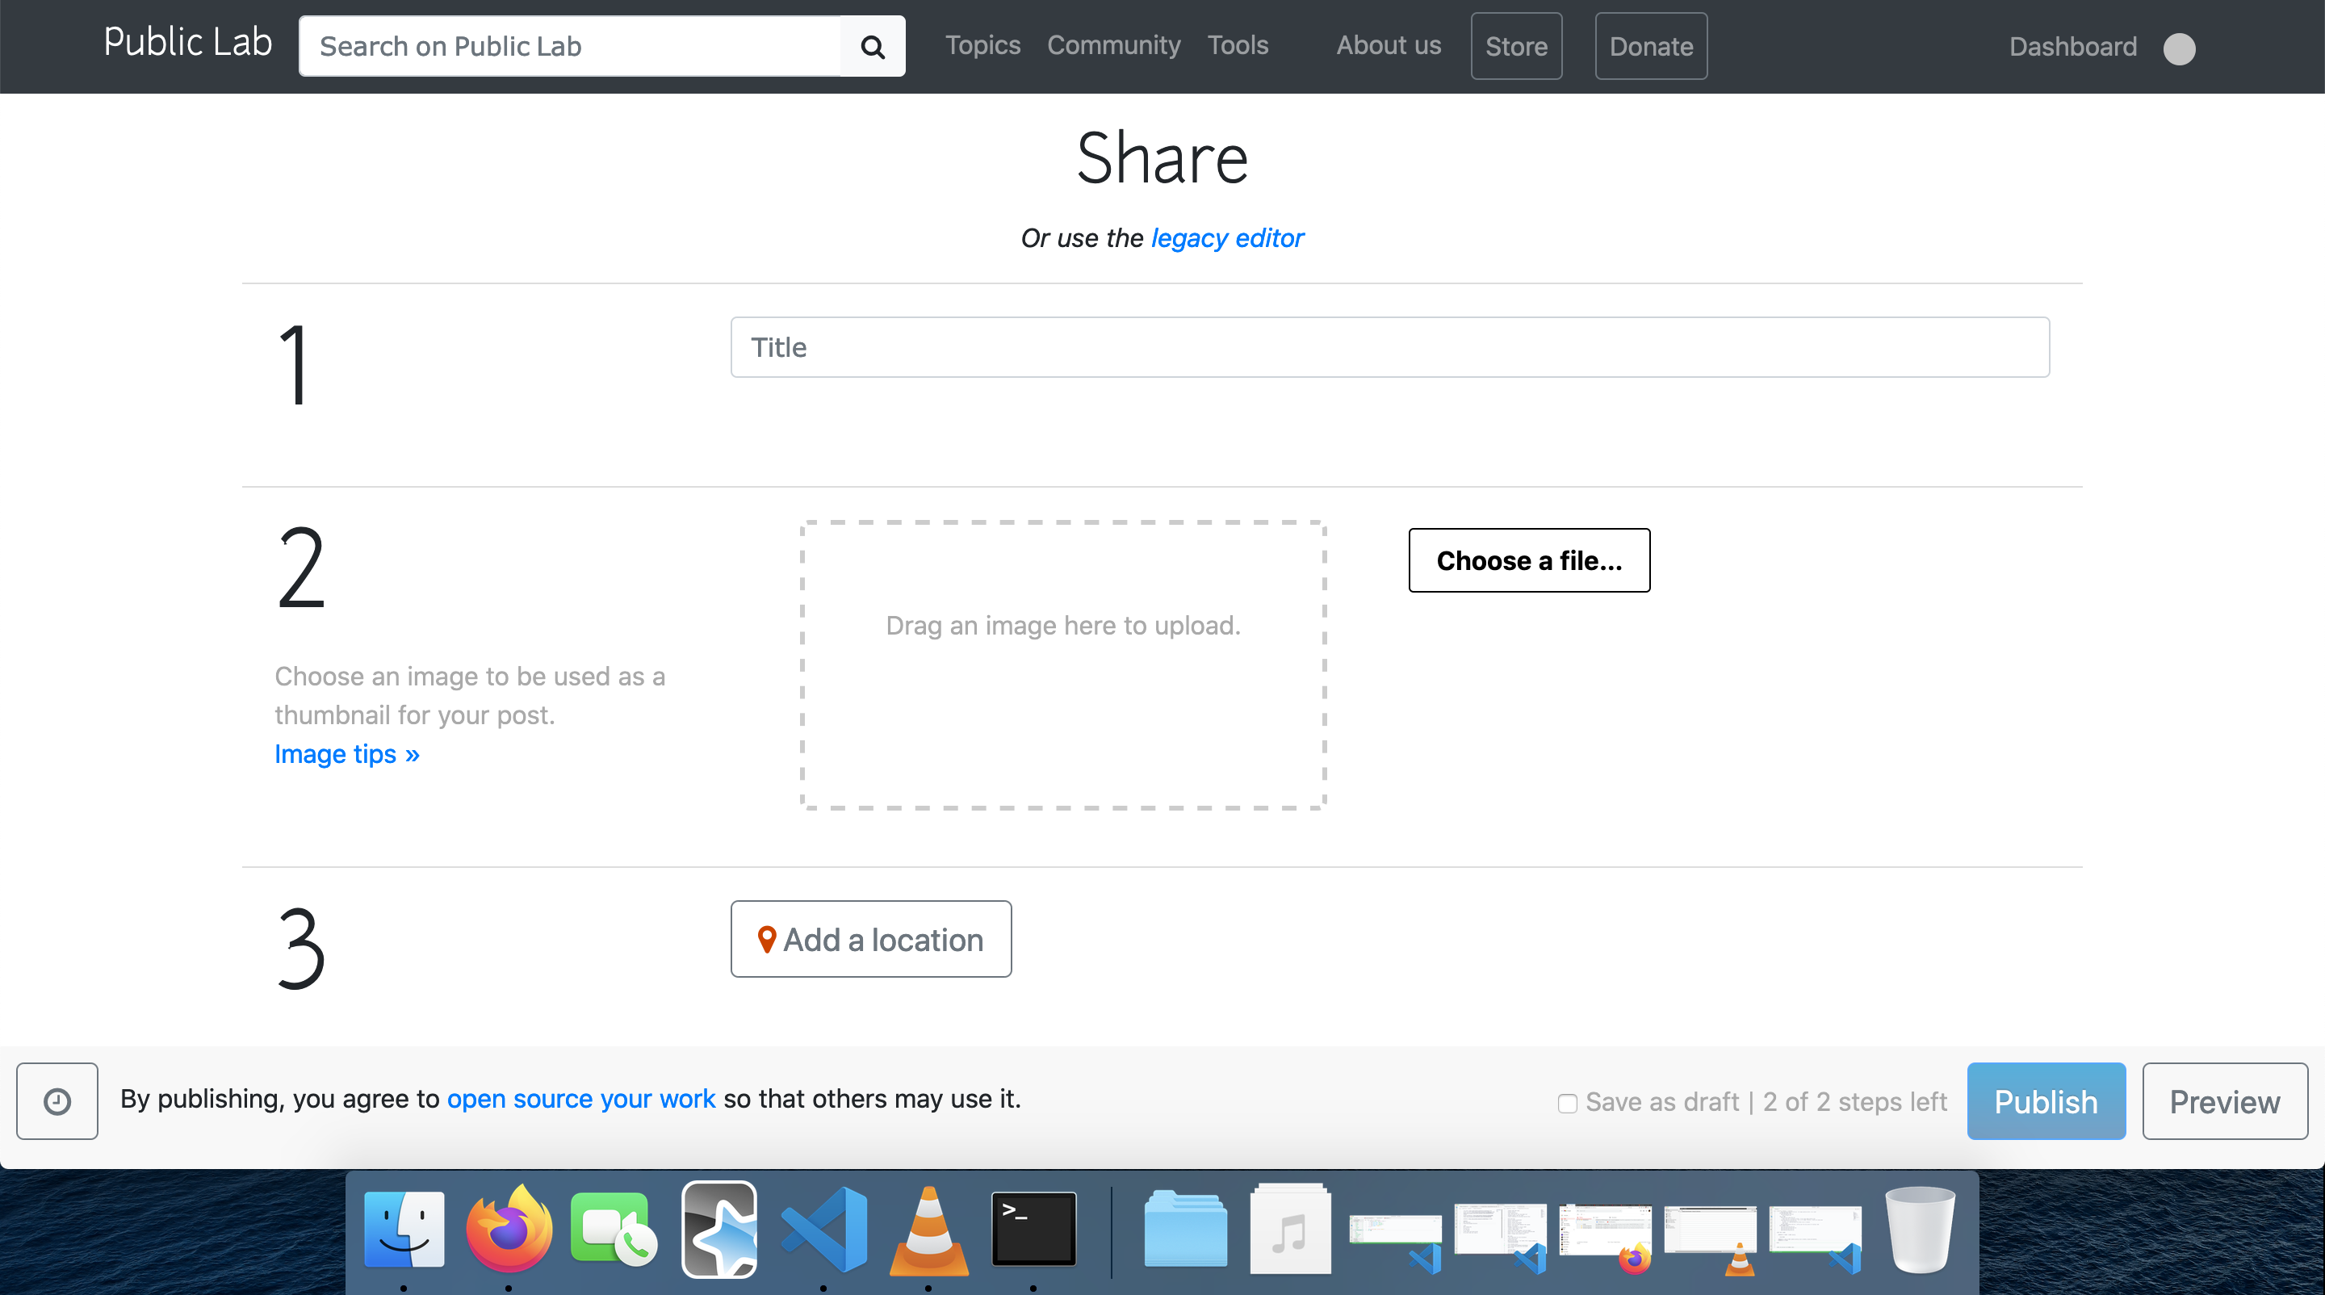Viewport: 2325px width, 1295px height.
Task: Open the Terminal dock icon
Action: (1033, 1229)
